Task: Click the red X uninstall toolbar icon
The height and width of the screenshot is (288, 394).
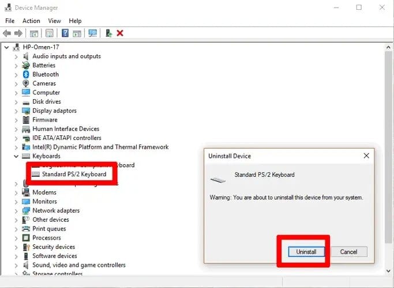Action: click(120, 33)
